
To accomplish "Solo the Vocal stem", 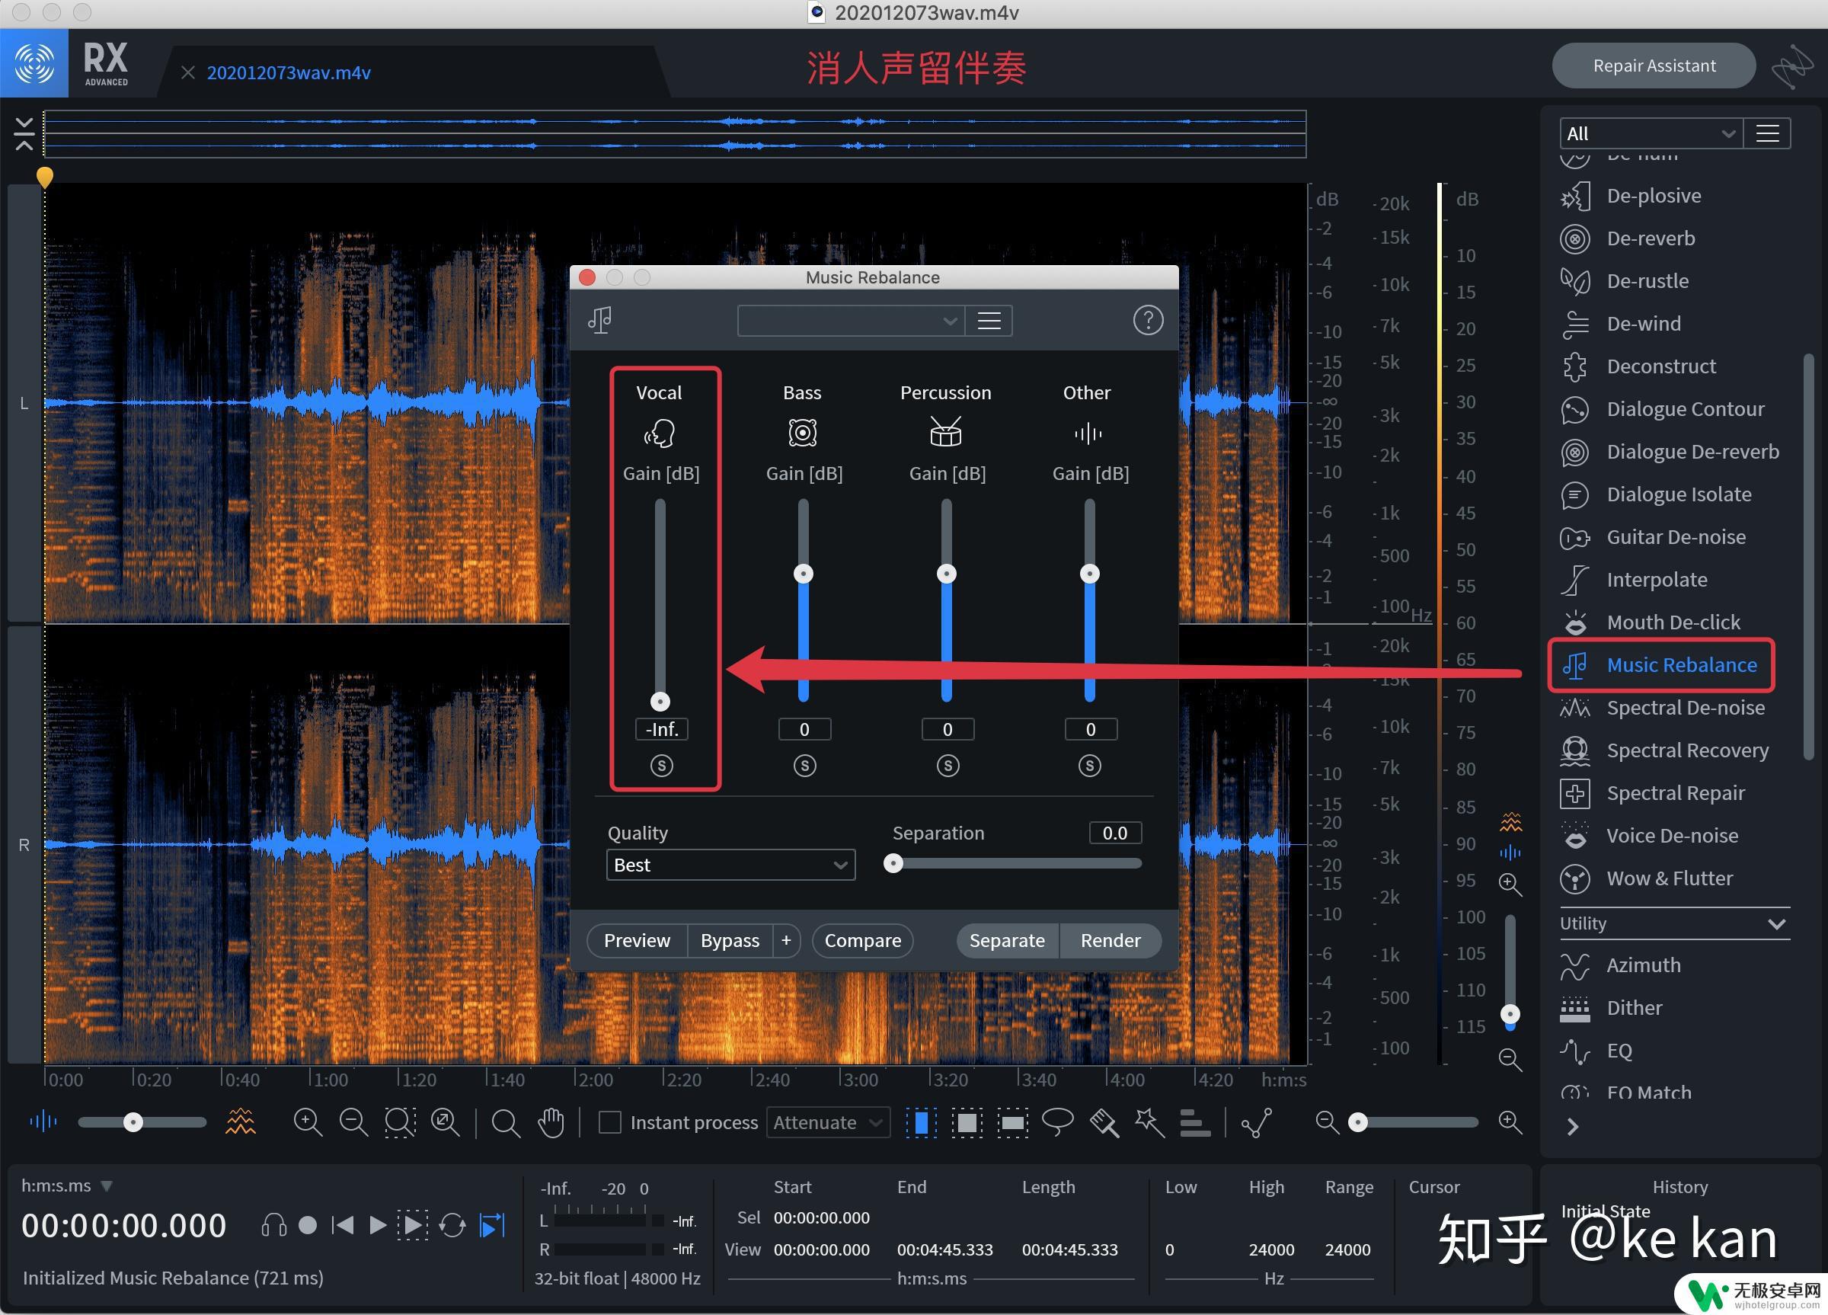I will coord(661,766).
